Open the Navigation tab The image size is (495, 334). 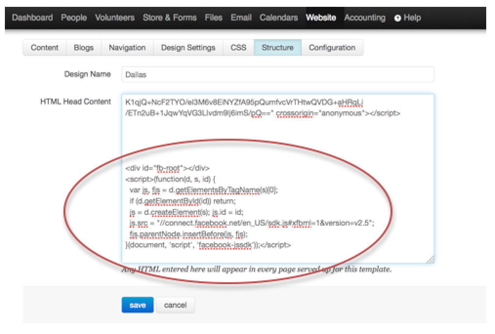click(x=127, y=48)
